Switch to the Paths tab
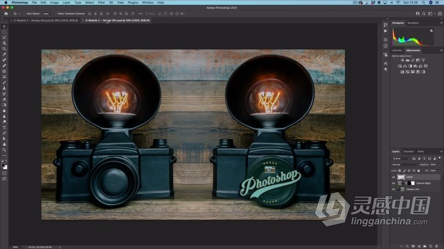 421,152
